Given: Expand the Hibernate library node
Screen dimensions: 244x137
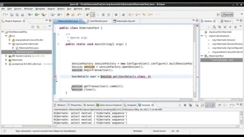Looking at the screenshot, I should click(6, 60).
